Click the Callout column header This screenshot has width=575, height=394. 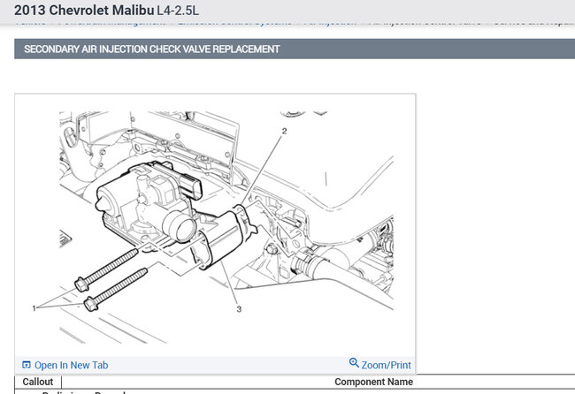click(38, 382)
